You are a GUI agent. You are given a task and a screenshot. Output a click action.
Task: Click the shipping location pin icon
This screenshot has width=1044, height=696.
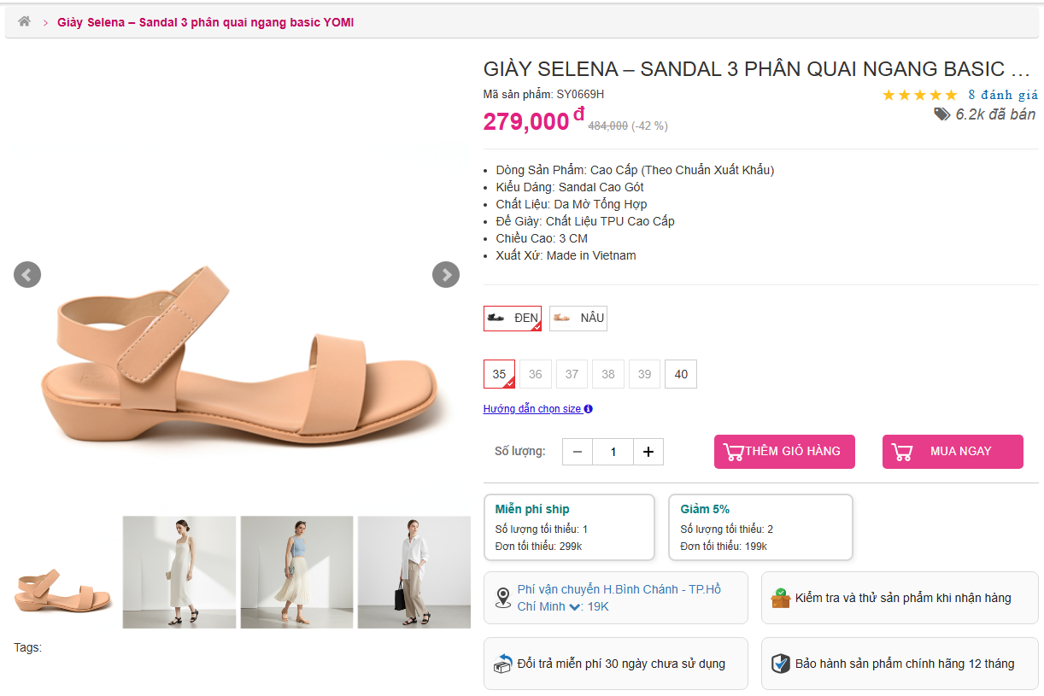pos(503,598)
